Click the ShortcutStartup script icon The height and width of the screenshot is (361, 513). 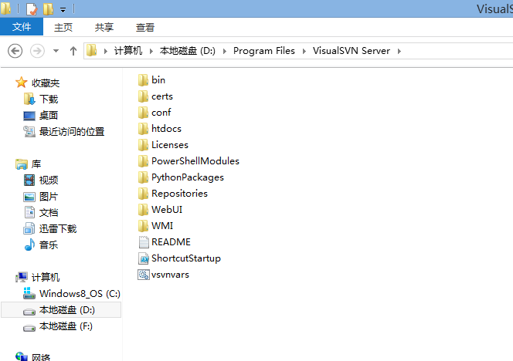pos(144,258)
